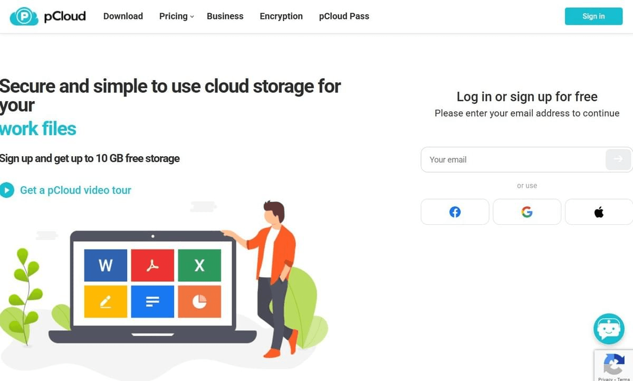633x381 pixels.
Task: Play the pCloud video tour icon
Action: coord(7,190)
